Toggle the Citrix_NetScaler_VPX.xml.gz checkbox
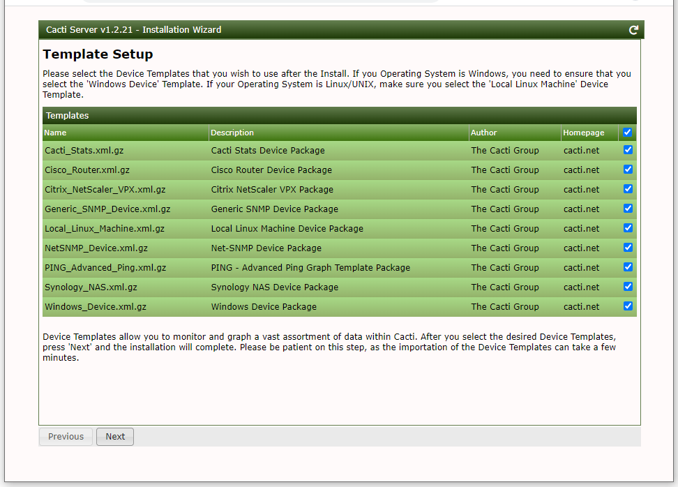Image resolution: width=678 pixels, height=487 pixels. point(628,188)
